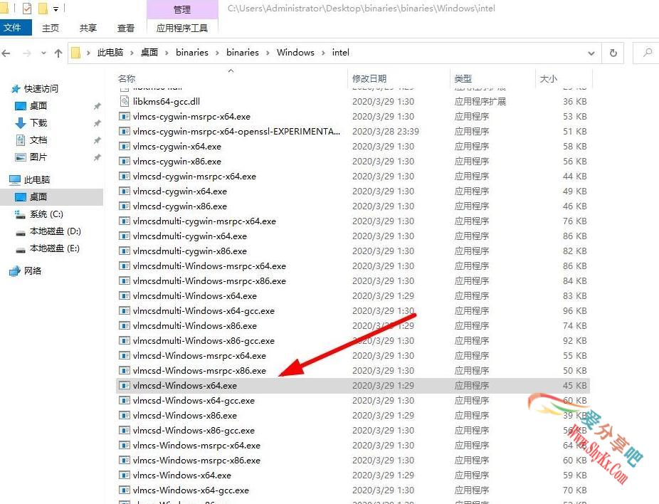Screen dimensions: 659x504
Task: Select file name vlmcs-cygwin-msrpc-x64-openssl-EXPERIMENTA...
Action: [236, 132]
